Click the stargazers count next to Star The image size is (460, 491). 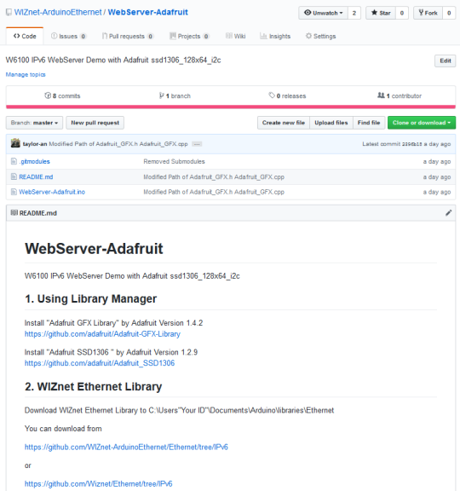coord(402,13)
